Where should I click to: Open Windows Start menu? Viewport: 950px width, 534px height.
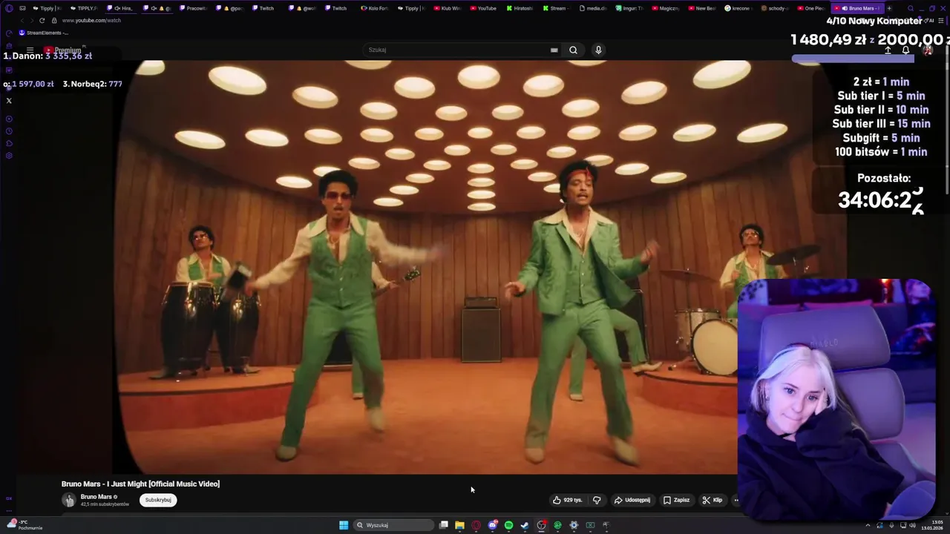pyautogui.click(x=344, y=525)
